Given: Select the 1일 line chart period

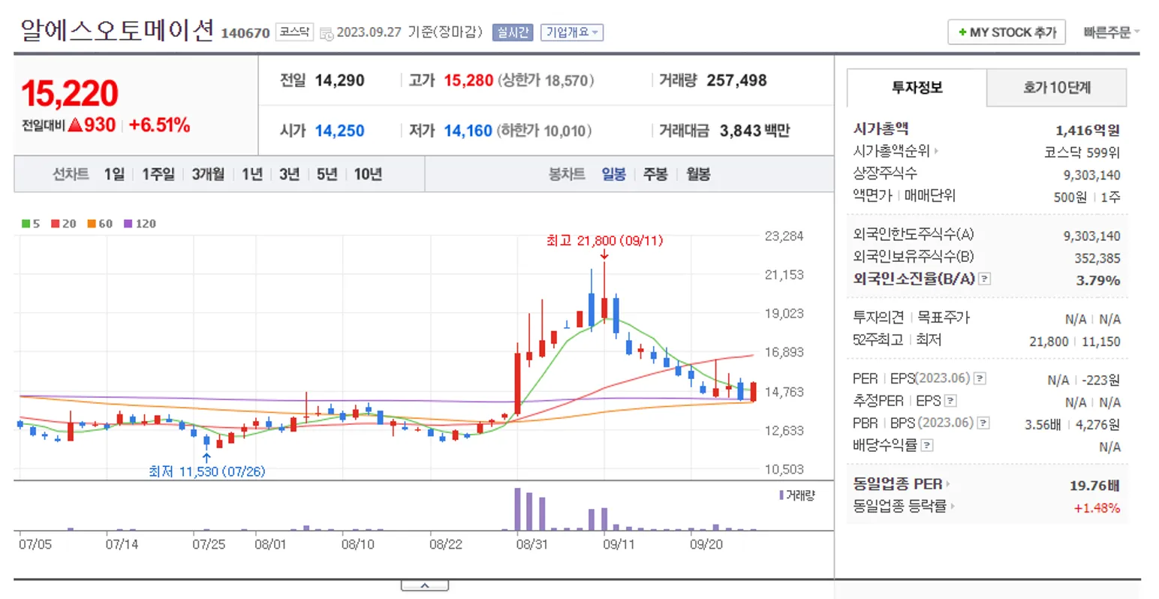Looking at the screenshot, I should click(114, 174).
